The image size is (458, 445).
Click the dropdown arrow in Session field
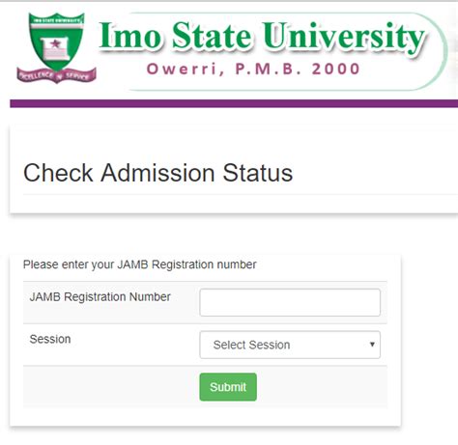tap(372, 345)
